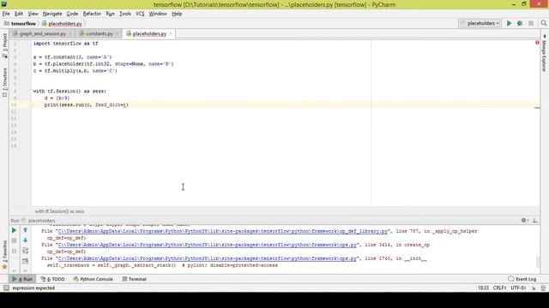549x308 pixels.
Task: Click the 'expression expected' status message
Action: tap(33, 288)
